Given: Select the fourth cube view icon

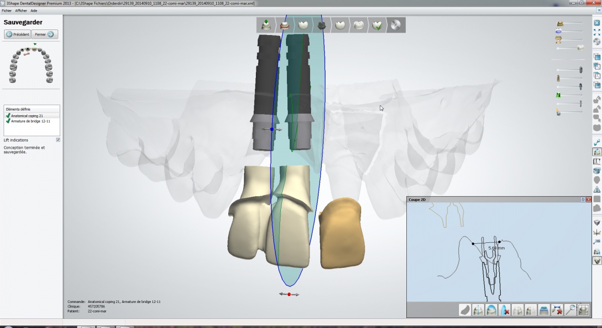Looking at the screenshot, I should [x=597, y=85].
